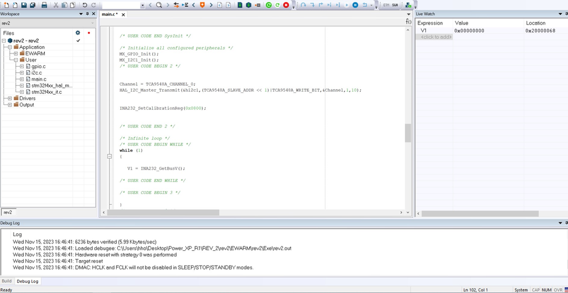Toggle the SWO trace button
The width and height of the screenshot is (568, 293).
tap(395, 5)
